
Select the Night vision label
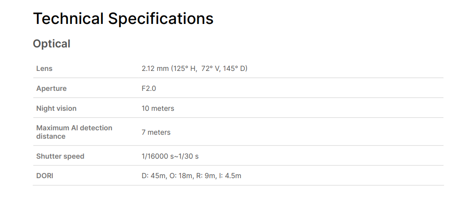[x=56, y=109]
